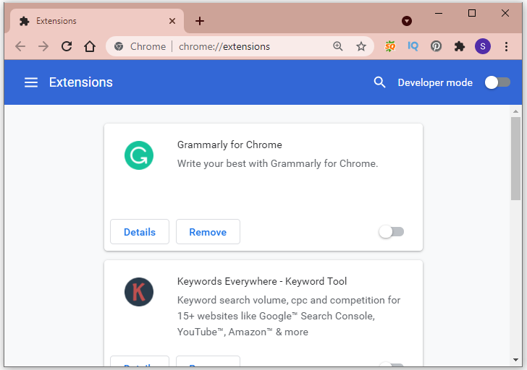Maximize the Chrome window
527x370 pixels.
(x=472, y=14)
